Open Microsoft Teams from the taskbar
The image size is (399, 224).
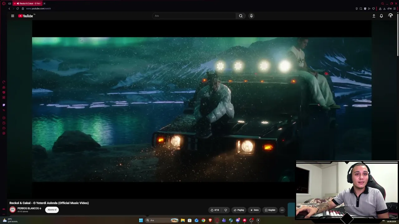point(224,220)
